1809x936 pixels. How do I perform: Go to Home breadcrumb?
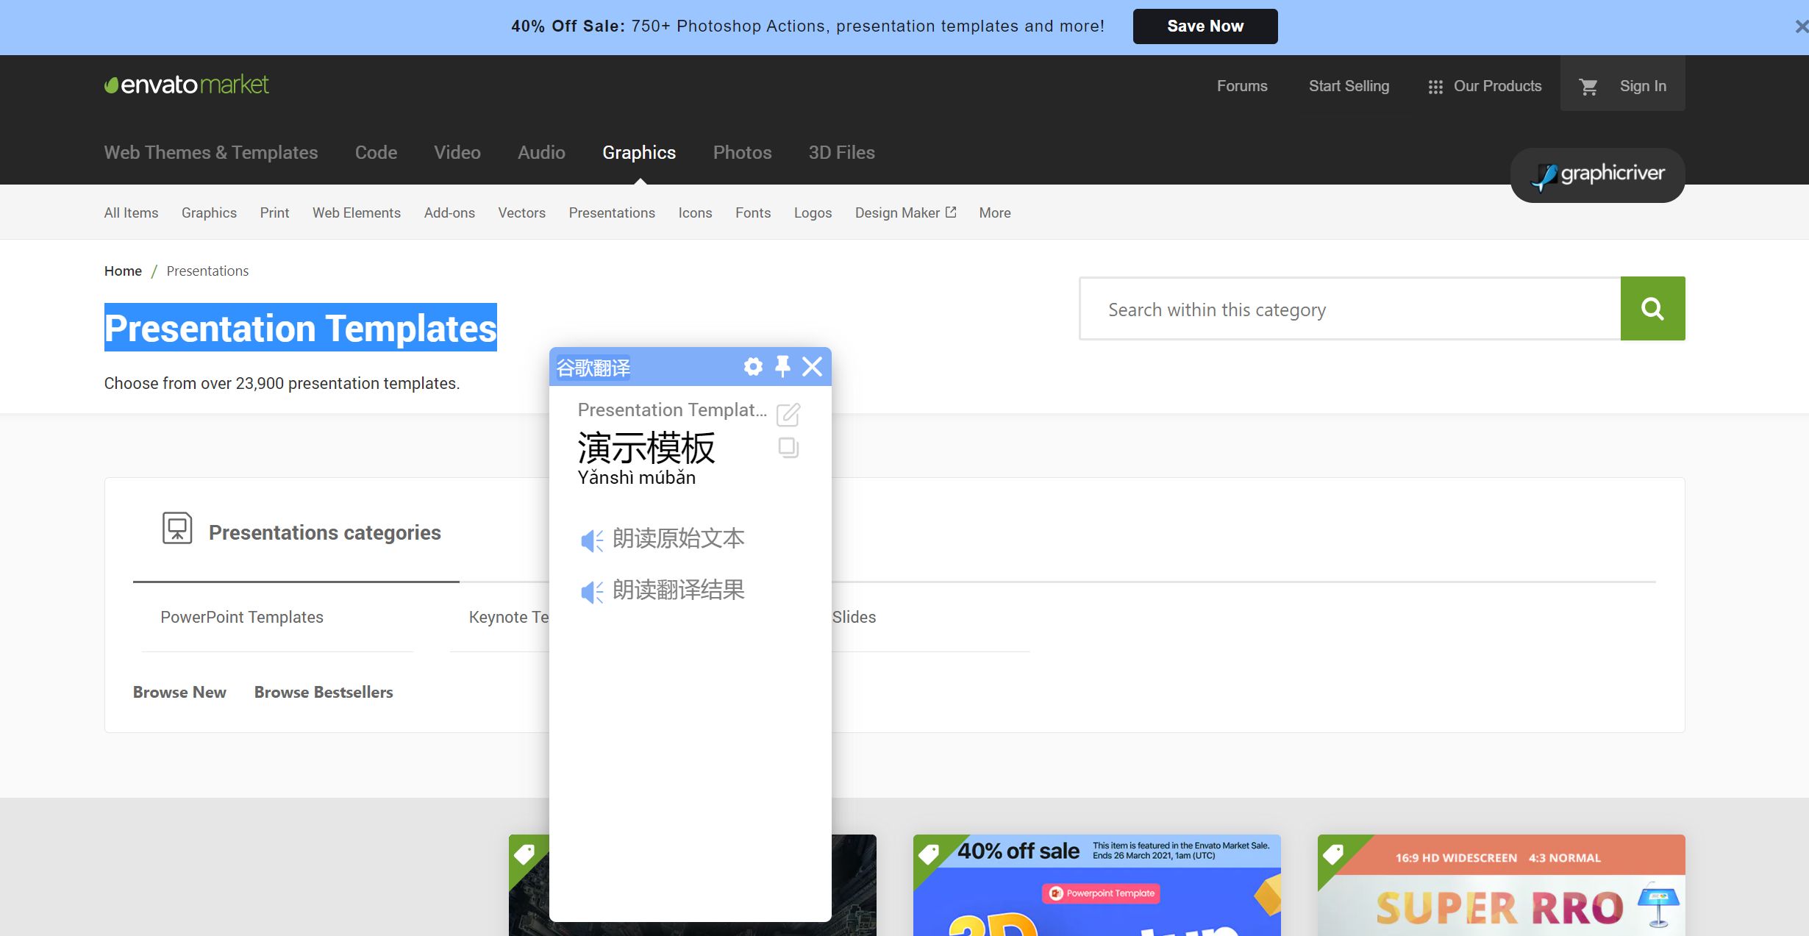point(123,271)
